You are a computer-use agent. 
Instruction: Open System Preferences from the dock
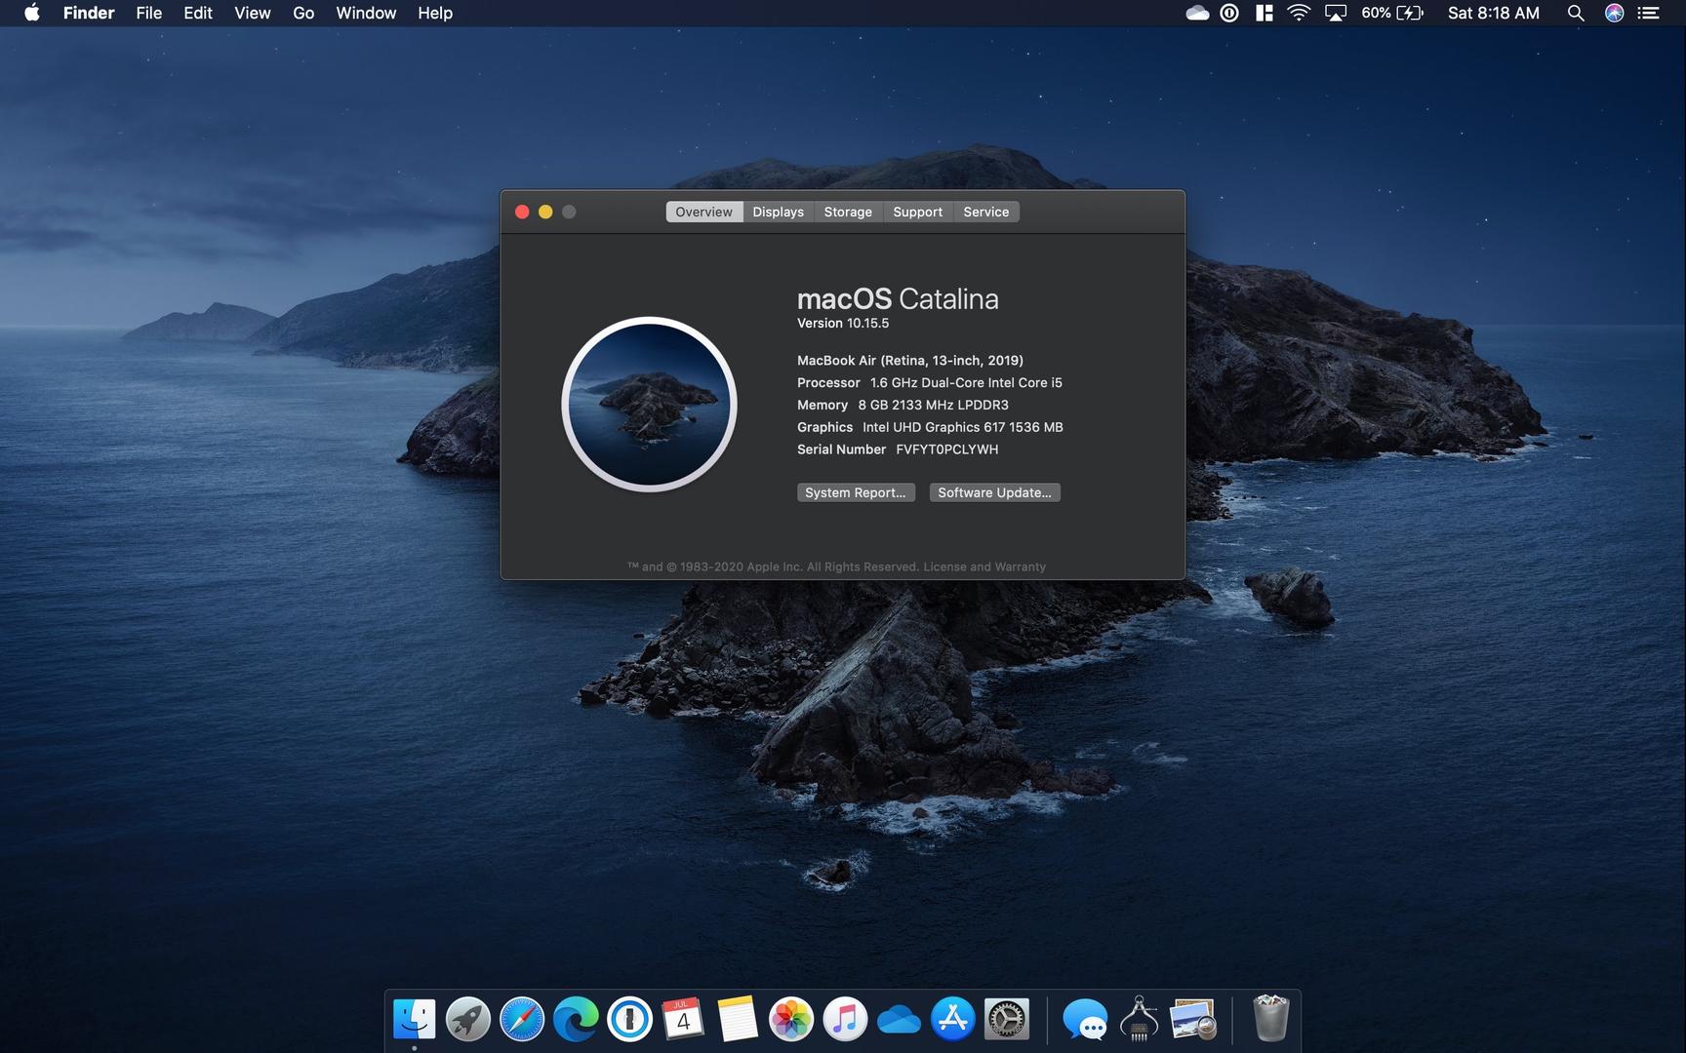1007,1020
